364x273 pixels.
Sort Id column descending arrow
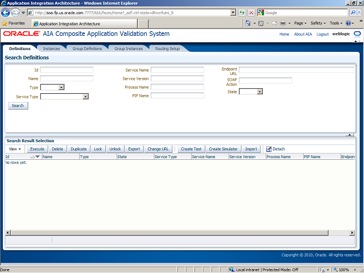click(38, 156)
